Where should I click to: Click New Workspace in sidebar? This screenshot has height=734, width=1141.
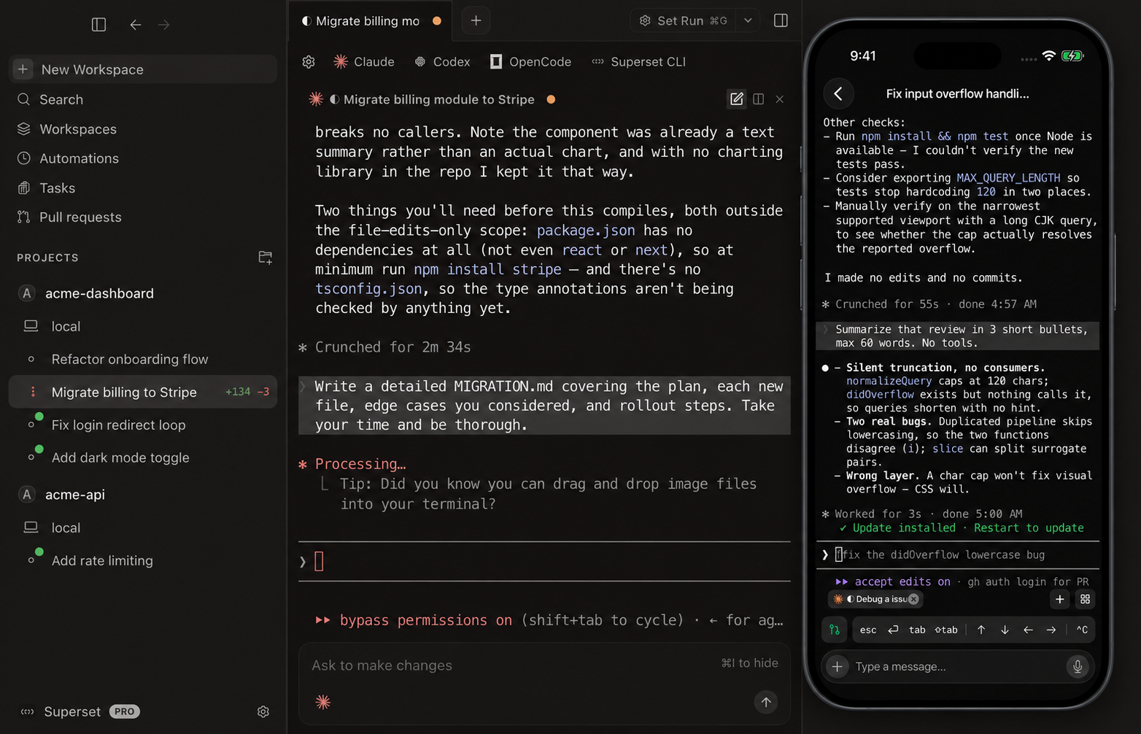pos(143,69)
